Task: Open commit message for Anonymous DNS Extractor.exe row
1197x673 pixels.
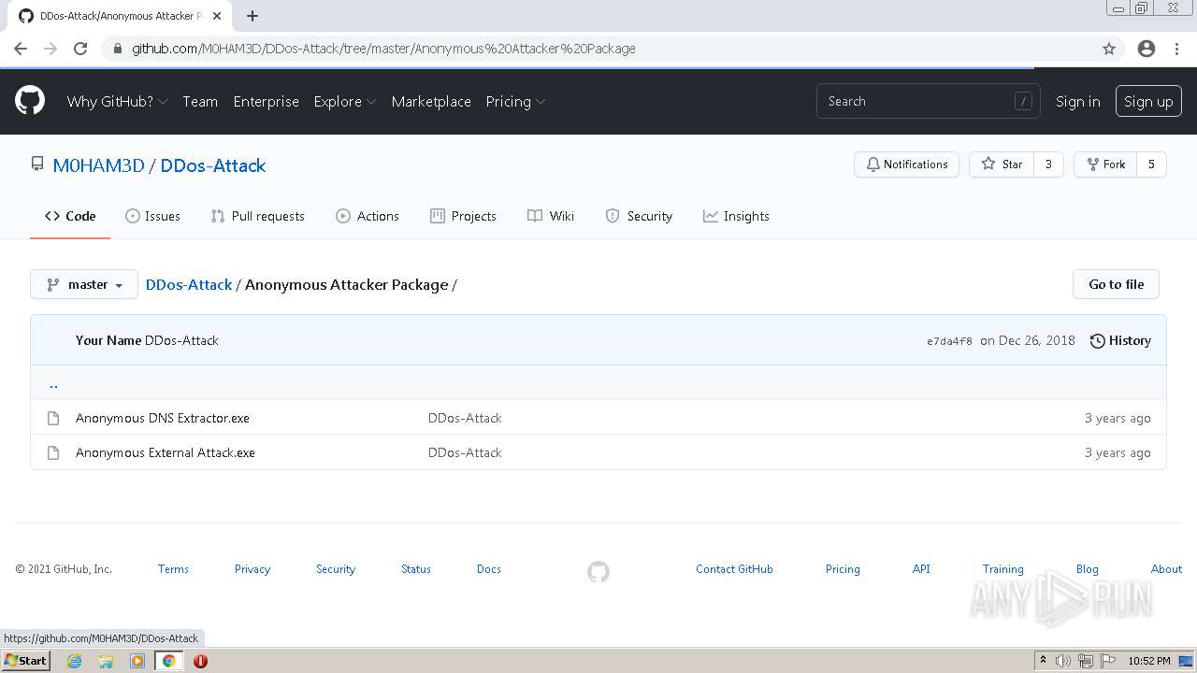Action: (465, 418)
